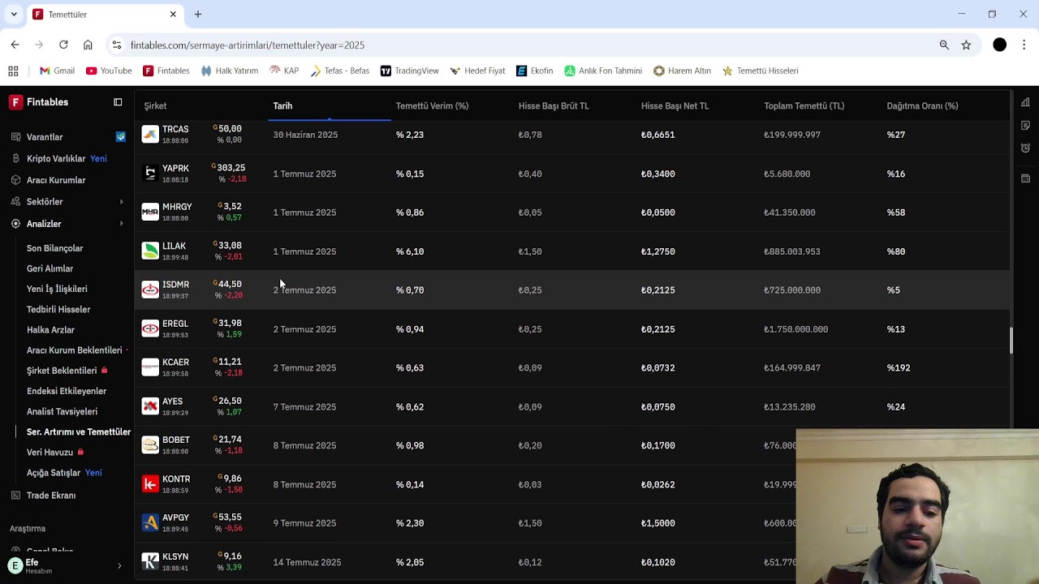
Task: Open Harem Altın bookmark
Action: coord(682,71)
